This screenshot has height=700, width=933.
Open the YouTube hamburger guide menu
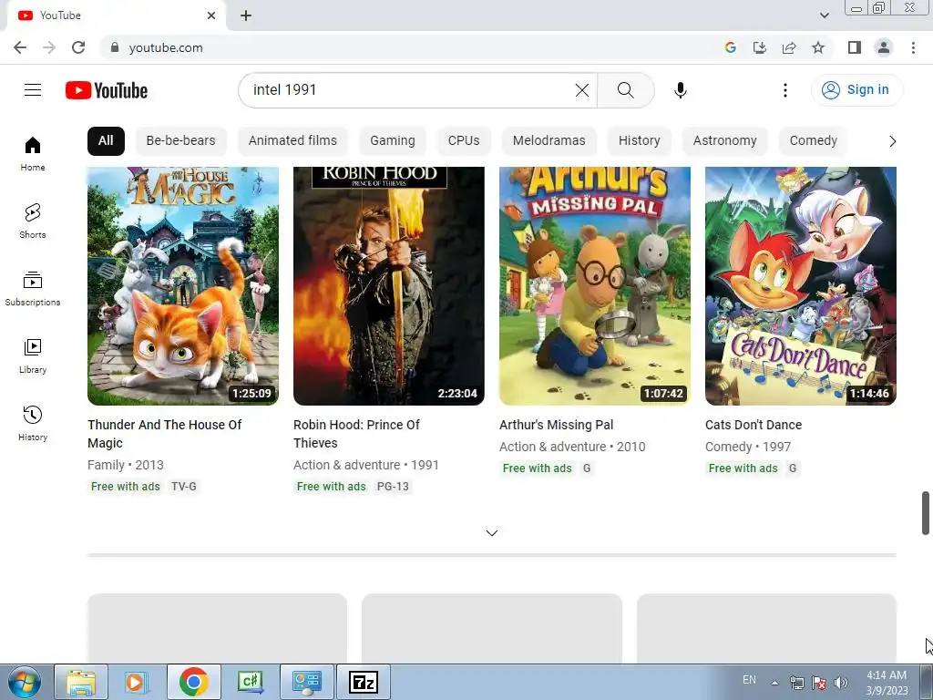click(33, 90)
